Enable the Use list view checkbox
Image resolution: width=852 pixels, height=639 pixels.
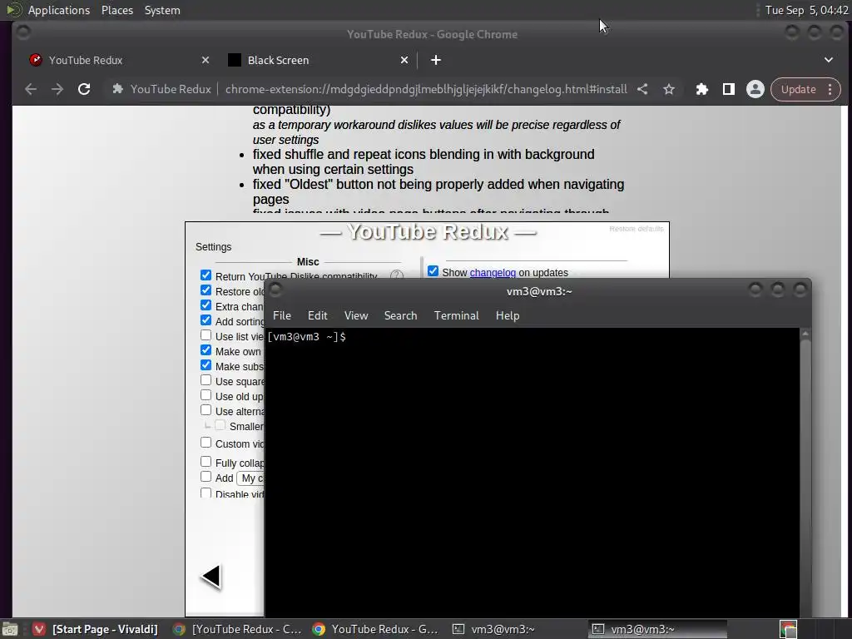click(x=206, y=335)
